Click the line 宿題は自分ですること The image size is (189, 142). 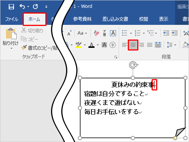114,94
